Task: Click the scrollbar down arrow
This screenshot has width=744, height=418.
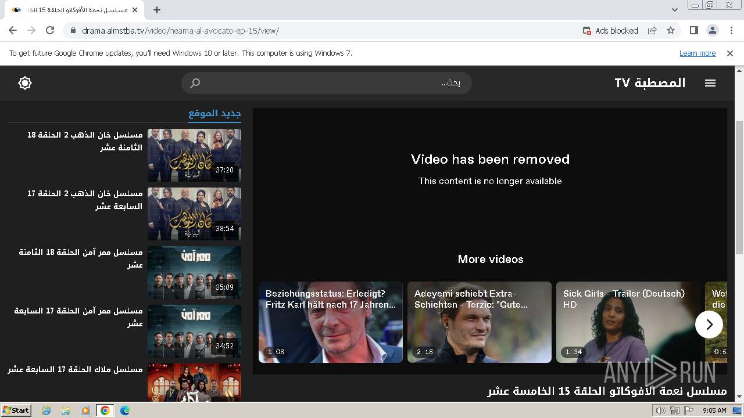Action: tap(739, 397)
